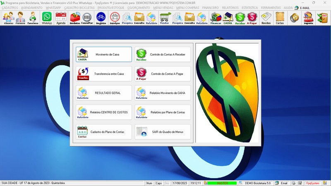Open the A Pagar toolbar icon
This screenshot has width=331, height=186.
coord(252,17)
